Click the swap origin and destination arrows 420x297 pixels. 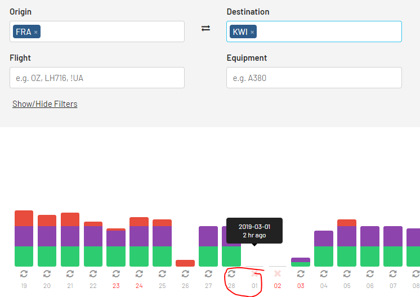(205, 28)
